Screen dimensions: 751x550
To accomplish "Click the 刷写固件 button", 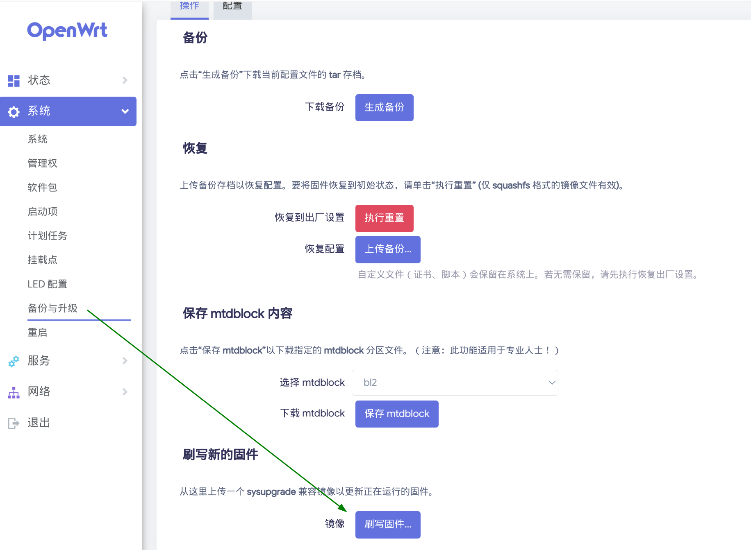I will [387, 525].
